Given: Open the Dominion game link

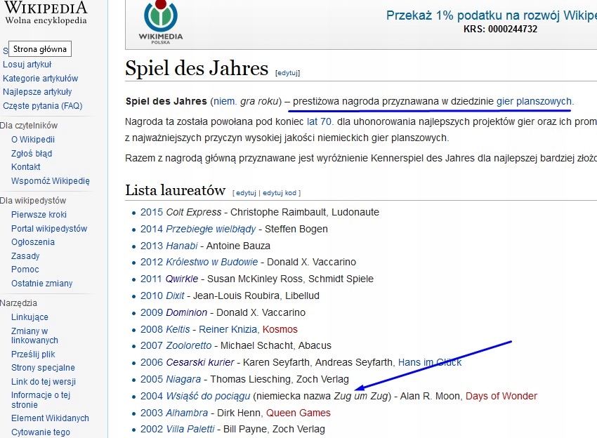Looking at the screenshot, I should [187, 312].
